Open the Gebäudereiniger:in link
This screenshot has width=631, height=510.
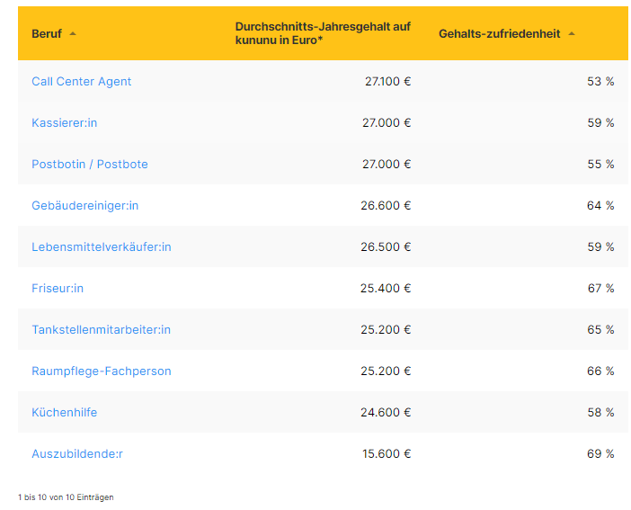click(x=85, y=206)
